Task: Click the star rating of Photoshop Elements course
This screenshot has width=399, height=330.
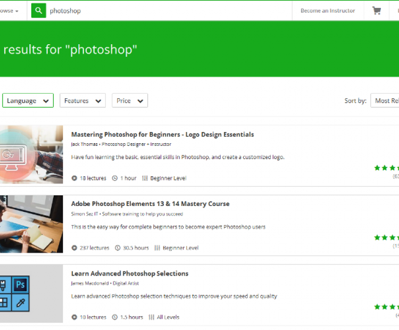Action: coord(387,237)
